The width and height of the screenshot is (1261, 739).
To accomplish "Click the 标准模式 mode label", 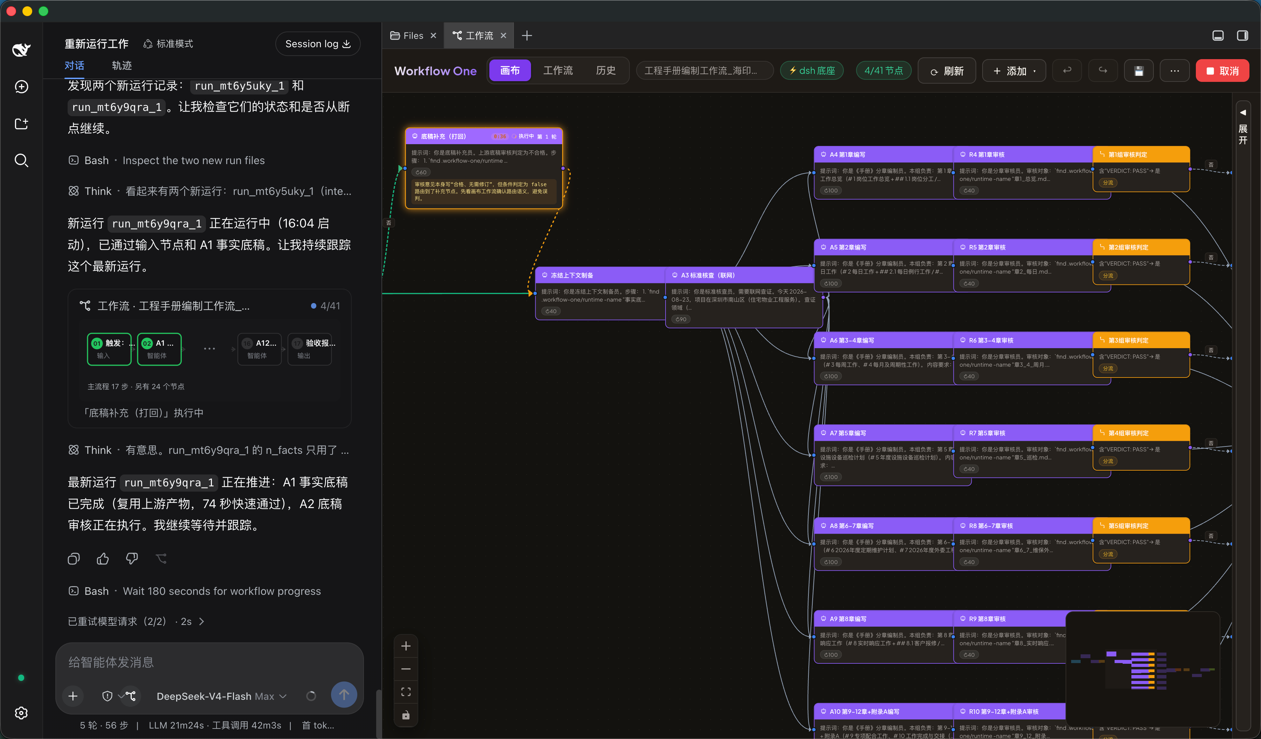I will coord(168,44).
